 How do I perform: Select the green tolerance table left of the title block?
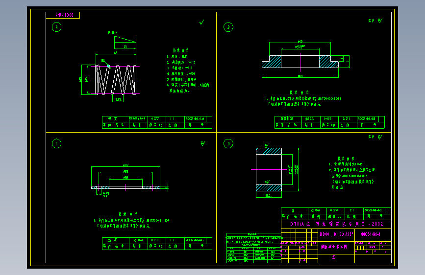(x=254, y=248)
